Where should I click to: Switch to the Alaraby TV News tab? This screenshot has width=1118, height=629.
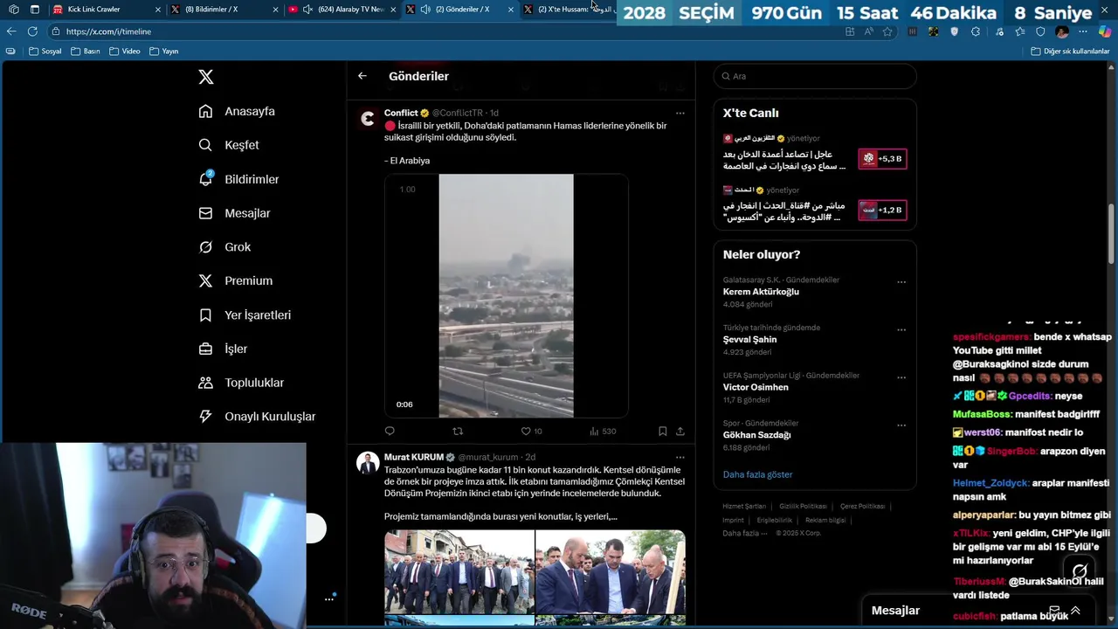pyautogui.click(x=342, y=9)
